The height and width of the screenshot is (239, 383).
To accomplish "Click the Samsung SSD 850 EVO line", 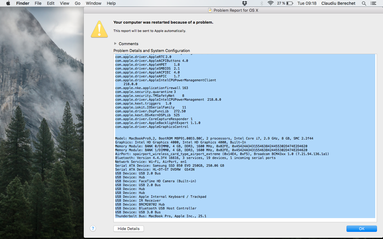I will click(170, 166).
